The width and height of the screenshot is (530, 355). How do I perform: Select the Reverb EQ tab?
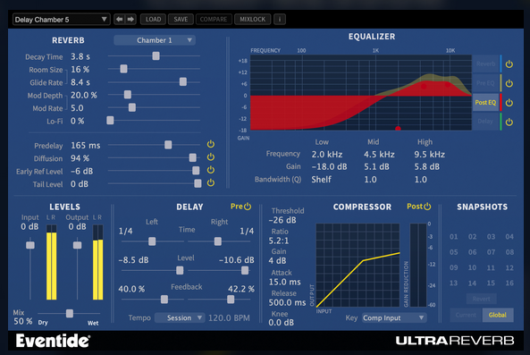[485, 63]
